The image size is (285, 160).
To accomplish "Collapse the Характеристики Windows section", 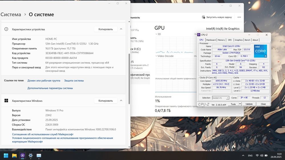I will coord(121,101).
